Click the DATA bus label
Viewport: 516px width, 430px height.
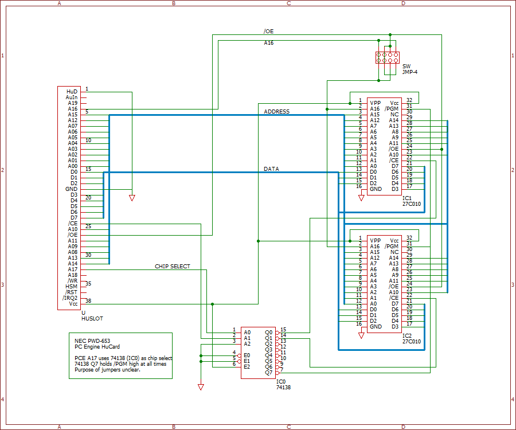point(271,169)
